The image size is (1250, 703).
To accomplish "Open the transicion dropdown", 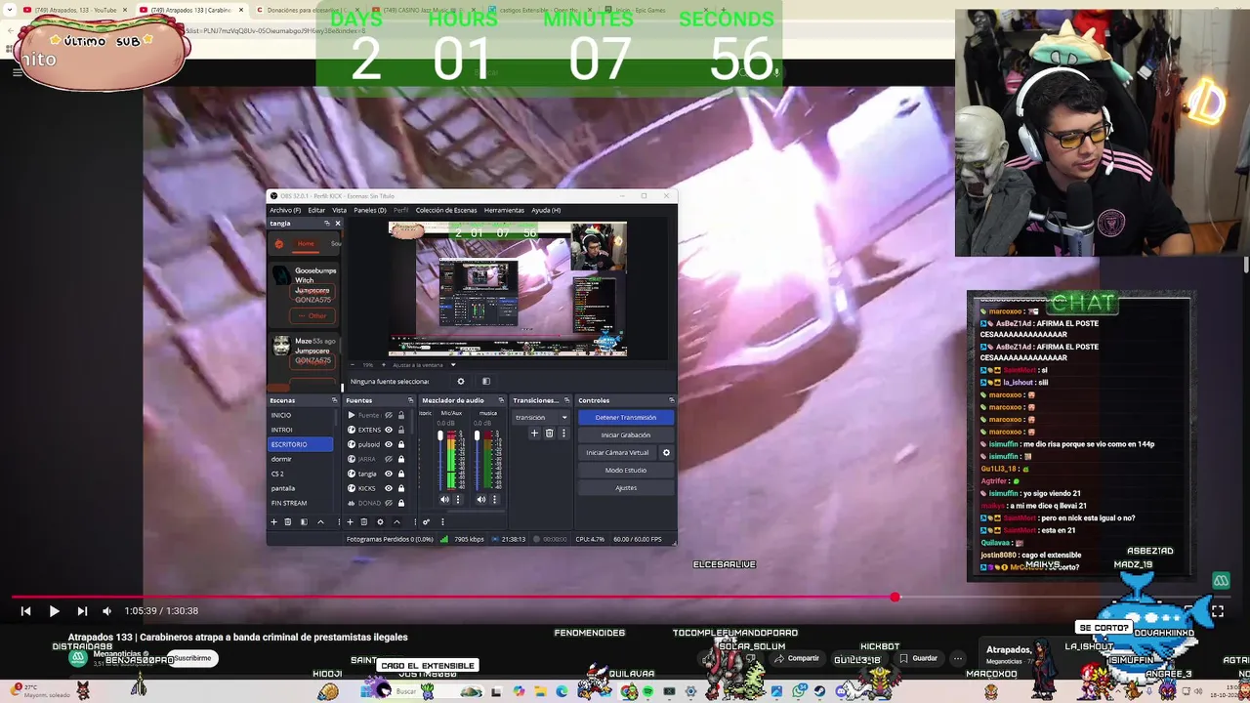I will (541, 418).
